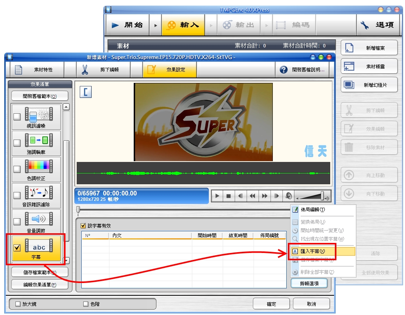Open the 剪輯選項 options dropdown button
The height and width of the screenshot is (315, 405).
coord(309,283)
